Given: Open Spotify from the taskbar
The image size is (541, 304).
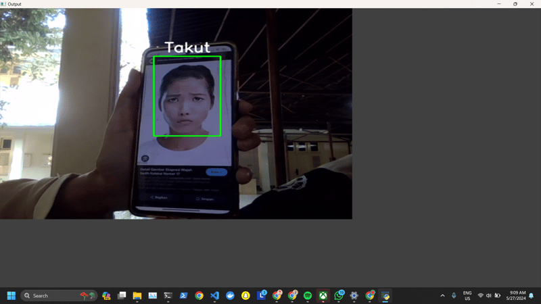Looking at the screenshot, I should (308, 296).
